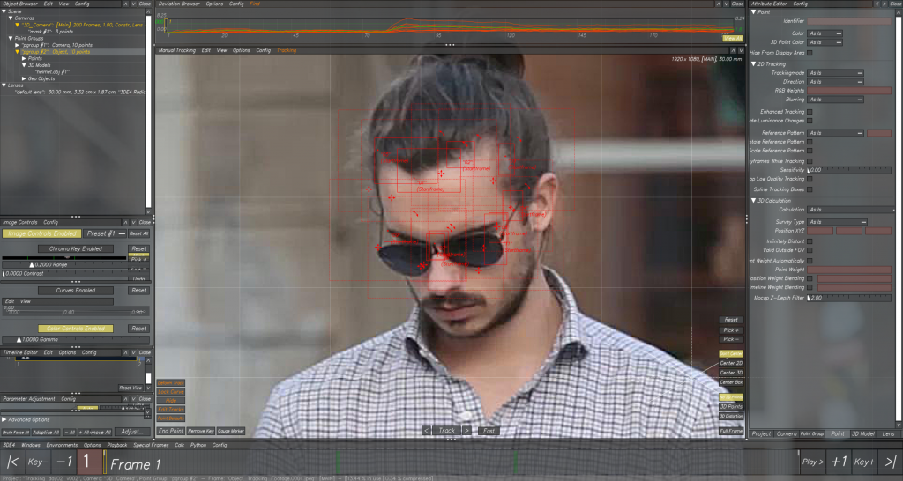Enable the Enhanced Tracking checkbox
The height and width of the screenshot is (481, 903).
(810, 112)
